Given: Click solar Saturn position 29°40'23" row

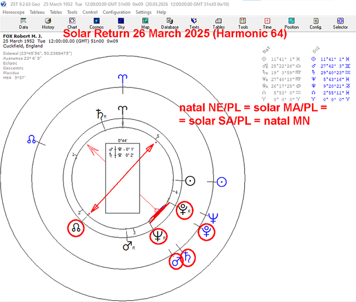Looking at the screenshot, I should tap(330, 72).
